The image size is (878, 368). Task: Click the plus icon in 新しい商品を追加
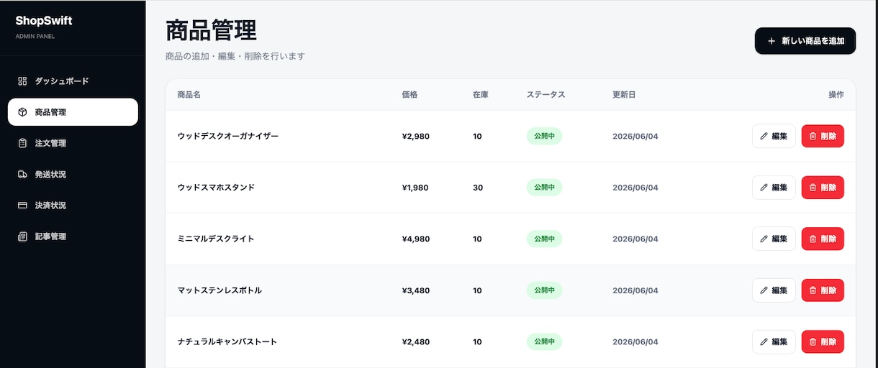[x=771, y=41]
